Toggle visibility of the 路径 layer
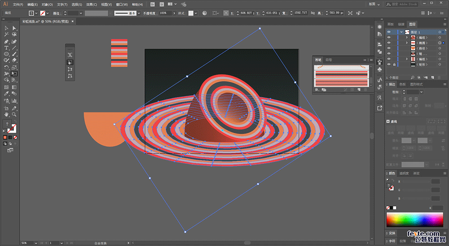 pyautogui.click(x=389, y=48)
